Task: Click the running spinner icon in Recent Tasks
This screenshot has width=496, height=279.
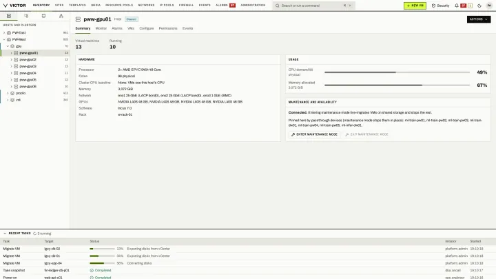Action: (35, 234)
